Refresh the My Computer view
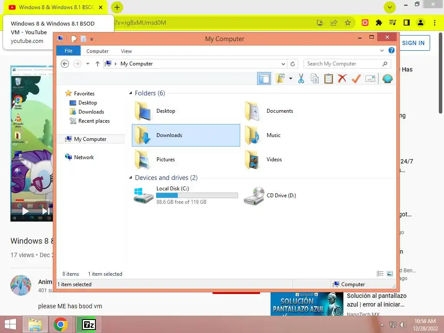Screen dimensions: 444x333 coord(293,64)
